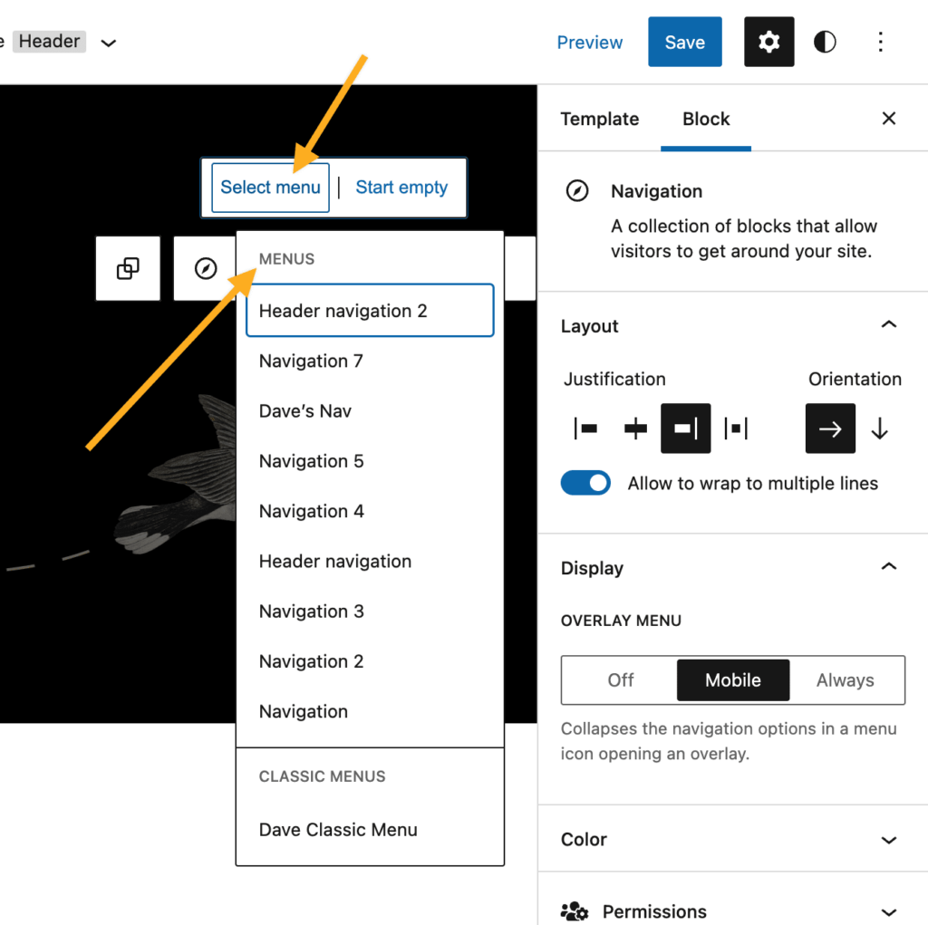Image resolution: width=928 pixels, height=925 pixels.
Task: Click the Save button
Action: [684, 42]
